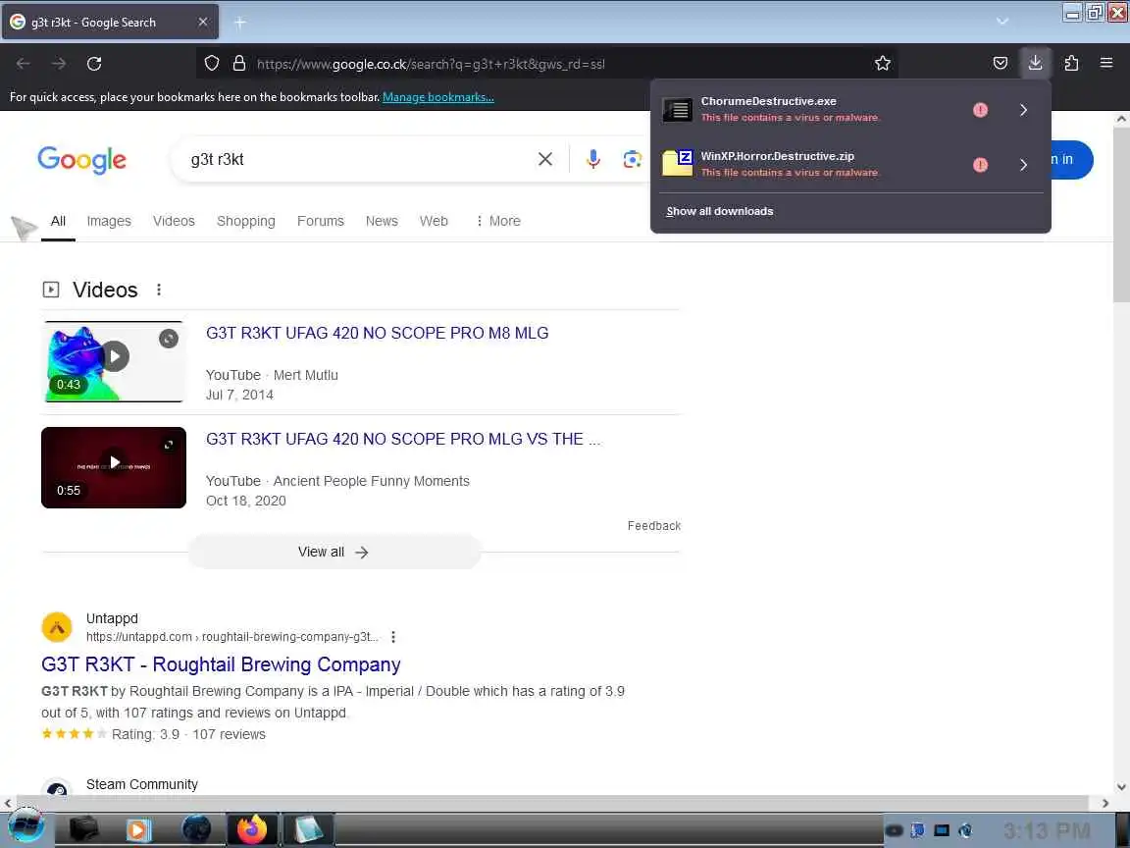This screenshot has height=848, width=1130.
Task: Switch to the Forums tab
Action: click(321, 221)
